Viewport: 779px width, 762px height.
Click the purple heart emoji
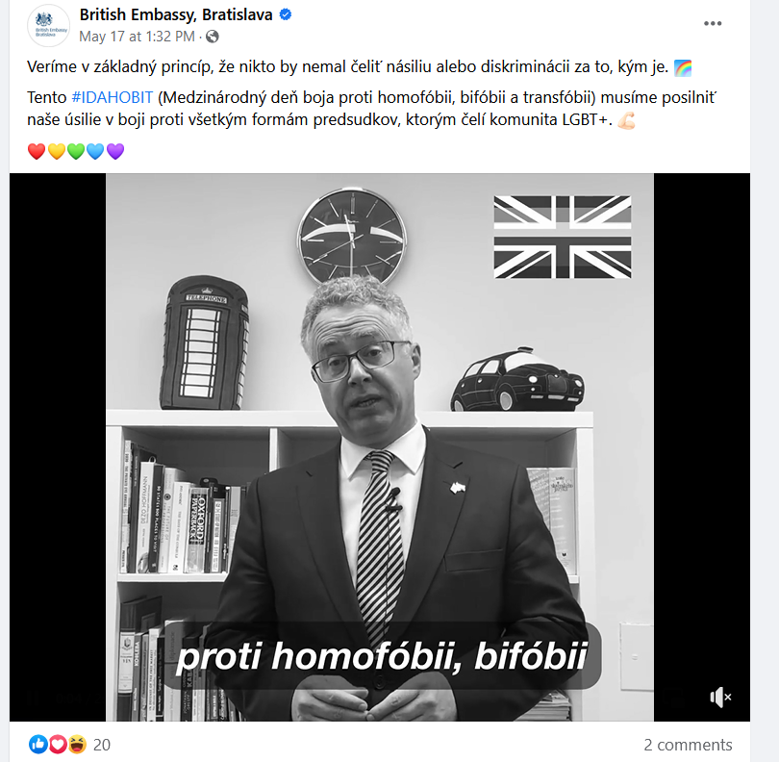pyautogui.click(x=115, y=151)
